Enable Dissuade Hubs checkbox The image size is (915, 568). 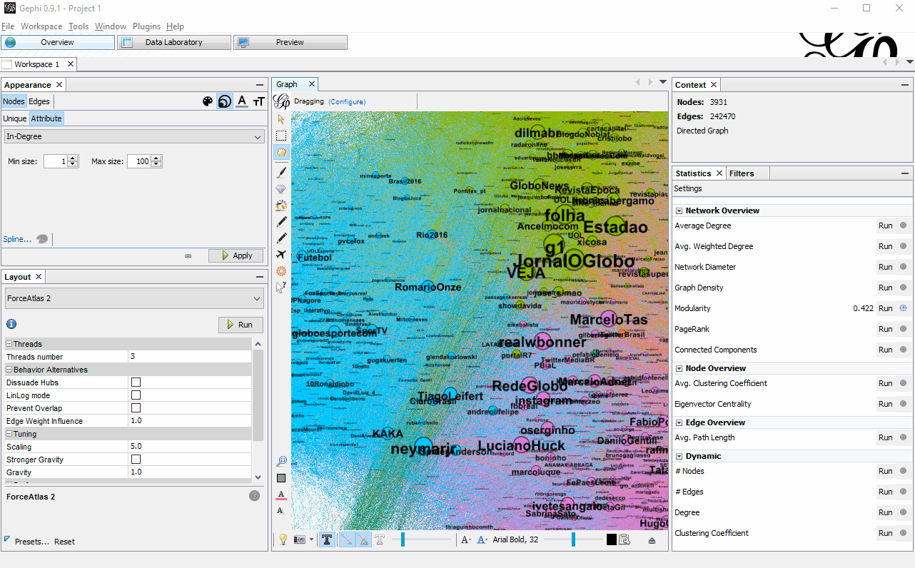(136, 382)
